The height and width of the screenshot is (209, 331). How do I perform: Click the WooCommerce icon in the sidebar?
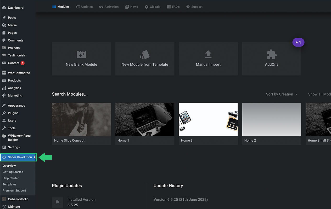pos(4,73)
